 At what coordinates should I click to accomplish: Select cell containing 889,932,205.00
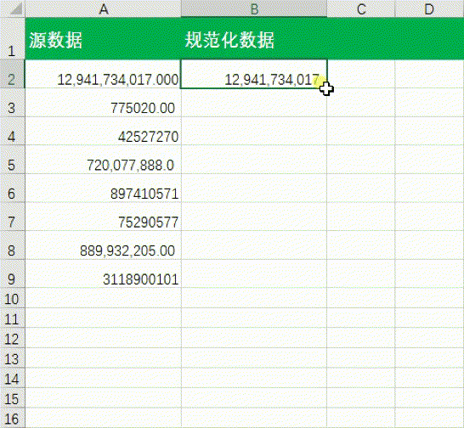[x=104, y=245]
